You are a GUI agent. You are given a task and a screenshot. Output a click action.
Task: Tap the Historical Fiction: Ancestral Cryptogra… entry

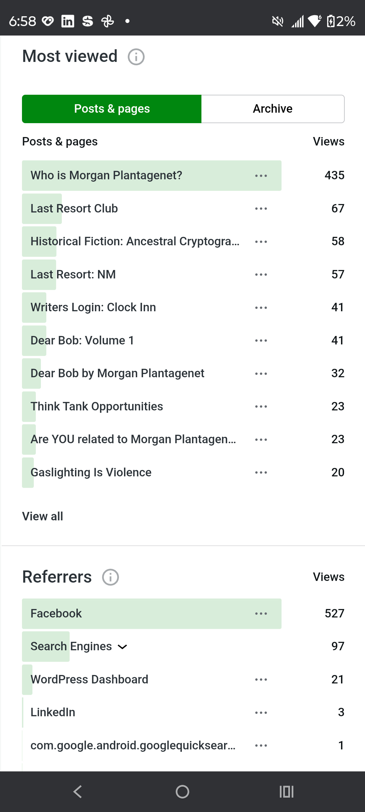tap(135, 242)
